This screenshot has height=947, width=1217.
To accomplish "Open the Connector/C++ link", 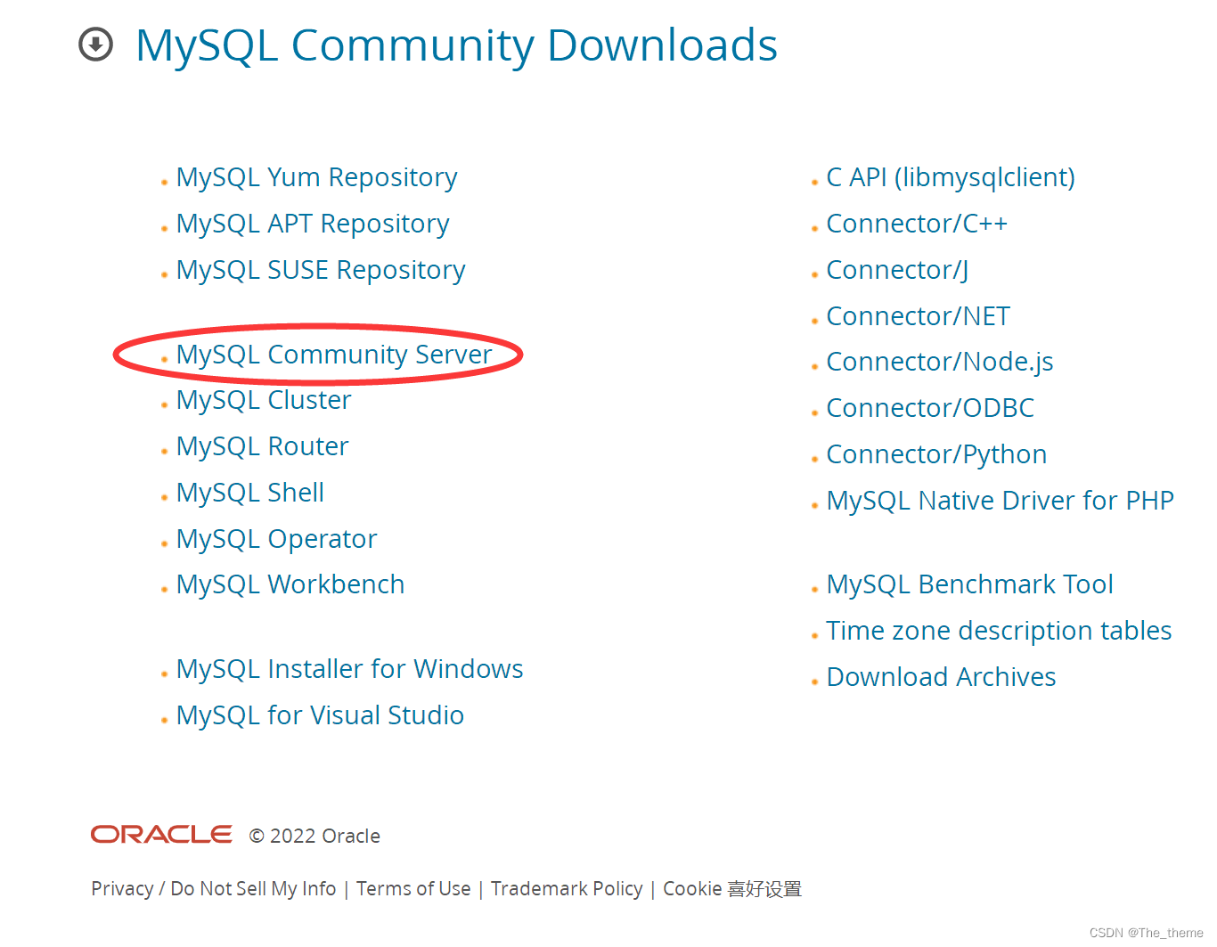I will click(x=917, y=224).
